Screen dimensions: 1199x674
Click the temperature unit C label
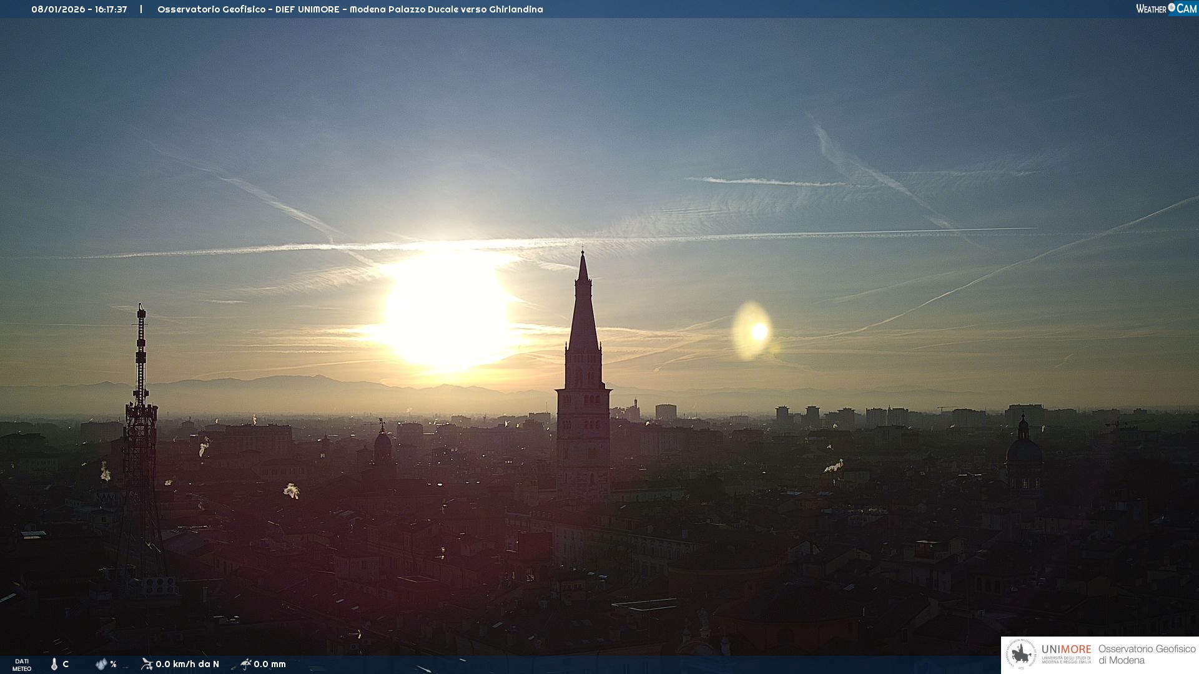pyautogui.click(x=66, y=664)
